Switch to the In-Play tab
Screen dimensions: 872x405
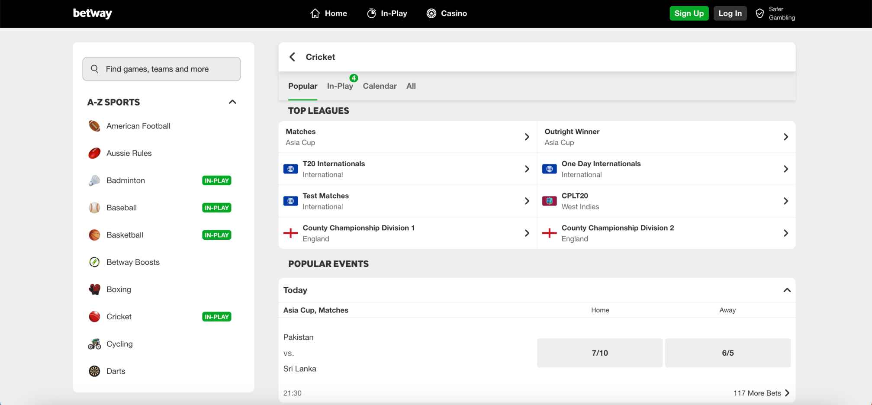coord(340,86)
